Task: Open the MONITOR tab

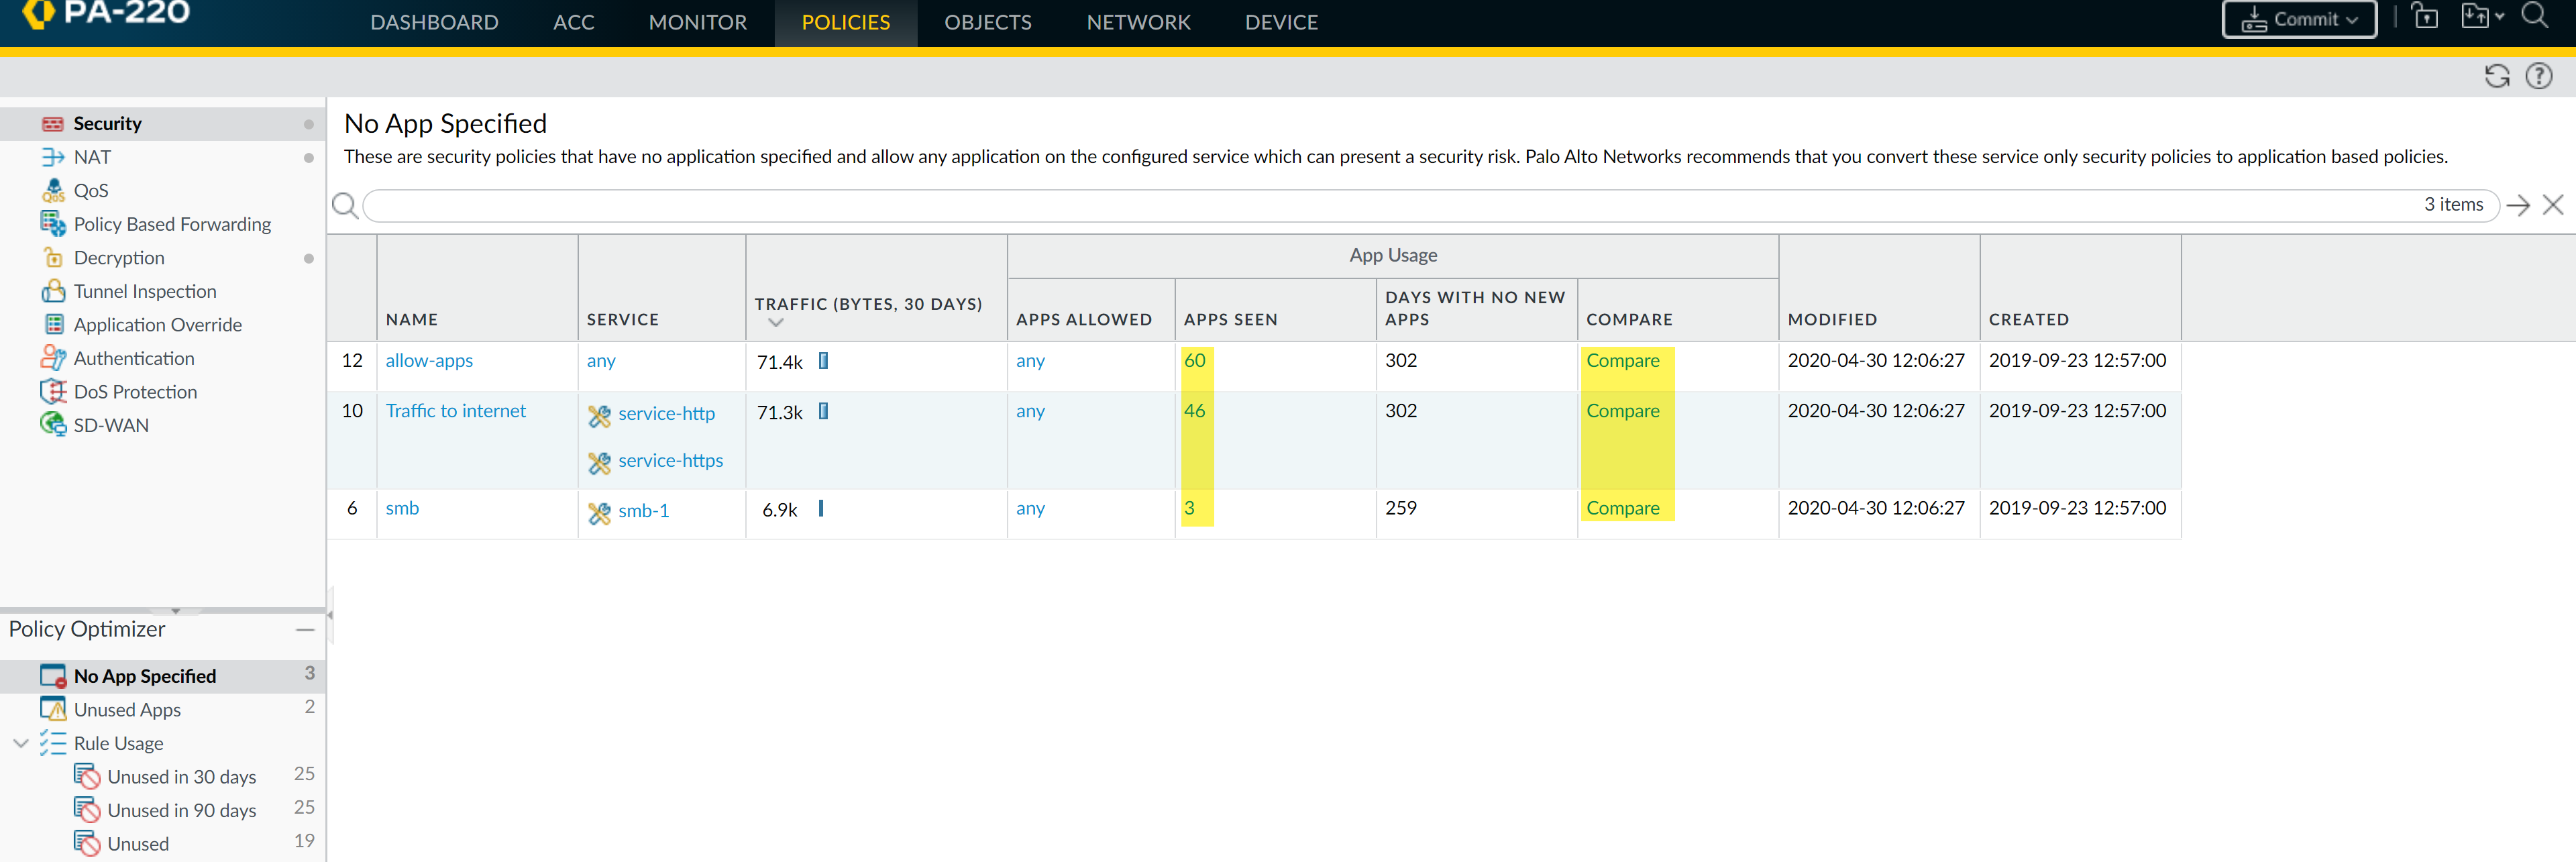Action: 697,22
